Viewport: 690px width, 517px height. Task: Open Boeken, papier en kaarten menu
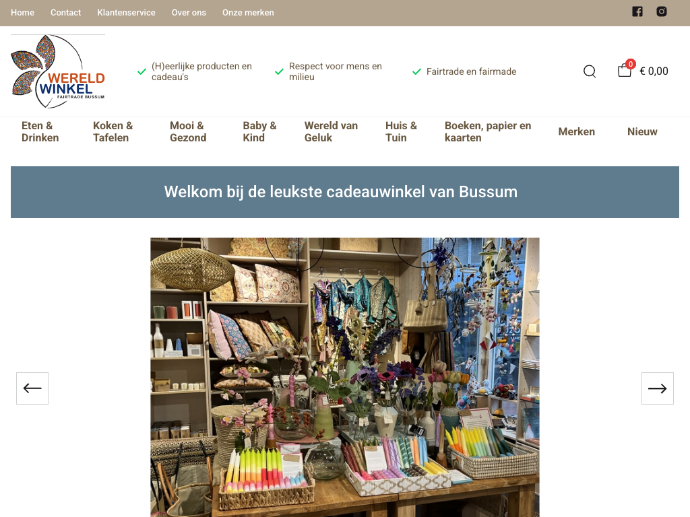pos(488,131)
